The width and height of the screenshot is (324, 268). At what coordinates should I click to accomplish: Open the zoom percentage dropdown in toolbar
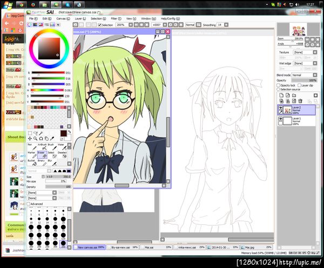[131, 25]
